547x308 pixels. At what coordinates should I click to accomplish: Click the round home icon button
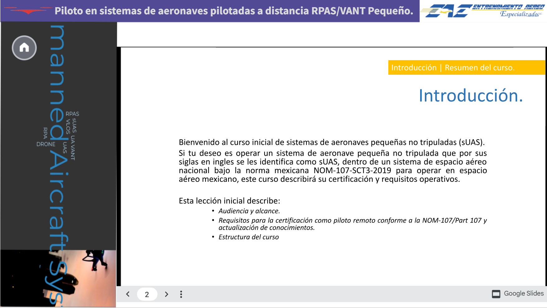coord(24,48)
